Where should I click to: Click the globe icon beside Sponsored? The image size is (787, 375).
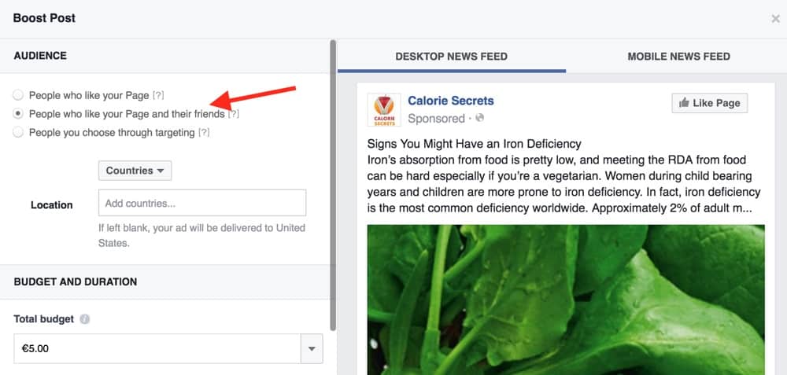click(x=479, y=119)
